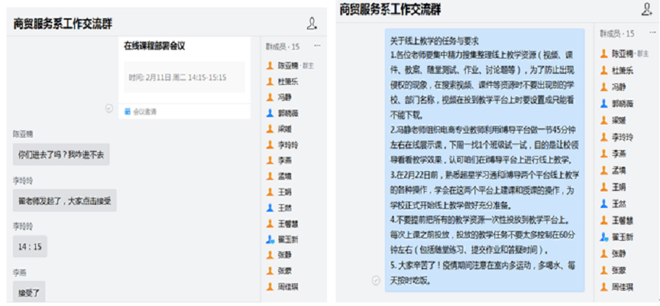The height and width of the screenshot is (306, 660).
Task: Click add-member person icon in right chat window
Action: (646, 9)
